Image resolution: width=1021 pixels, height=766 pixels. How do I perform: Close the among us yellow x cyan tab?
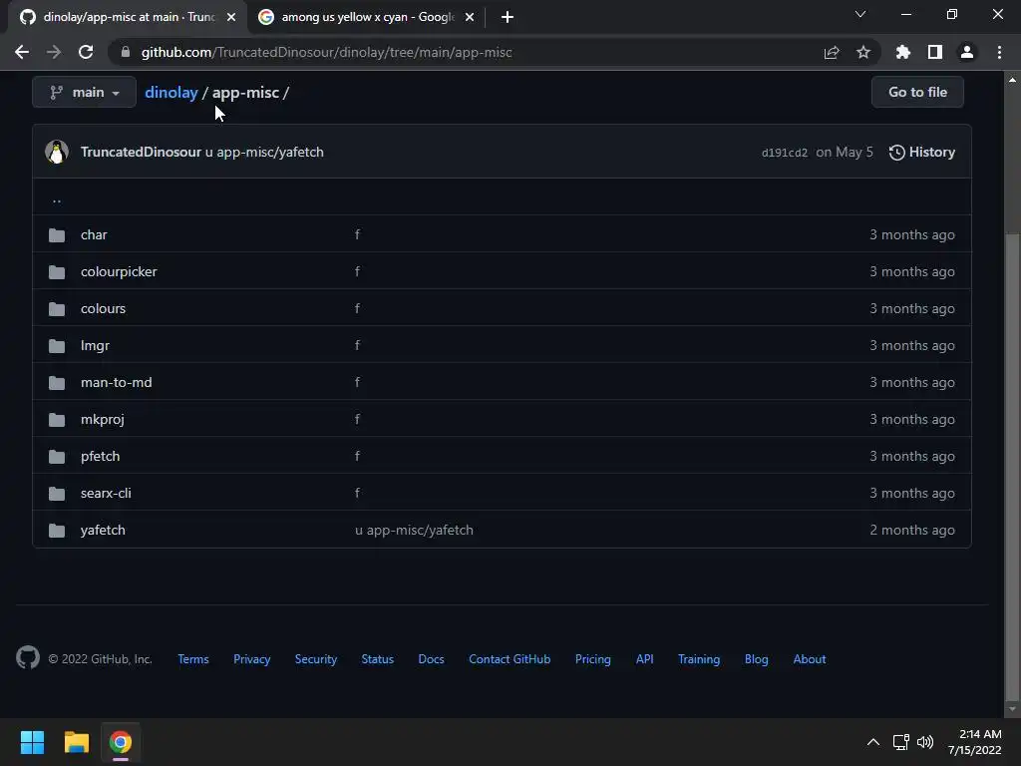[470, 17]
